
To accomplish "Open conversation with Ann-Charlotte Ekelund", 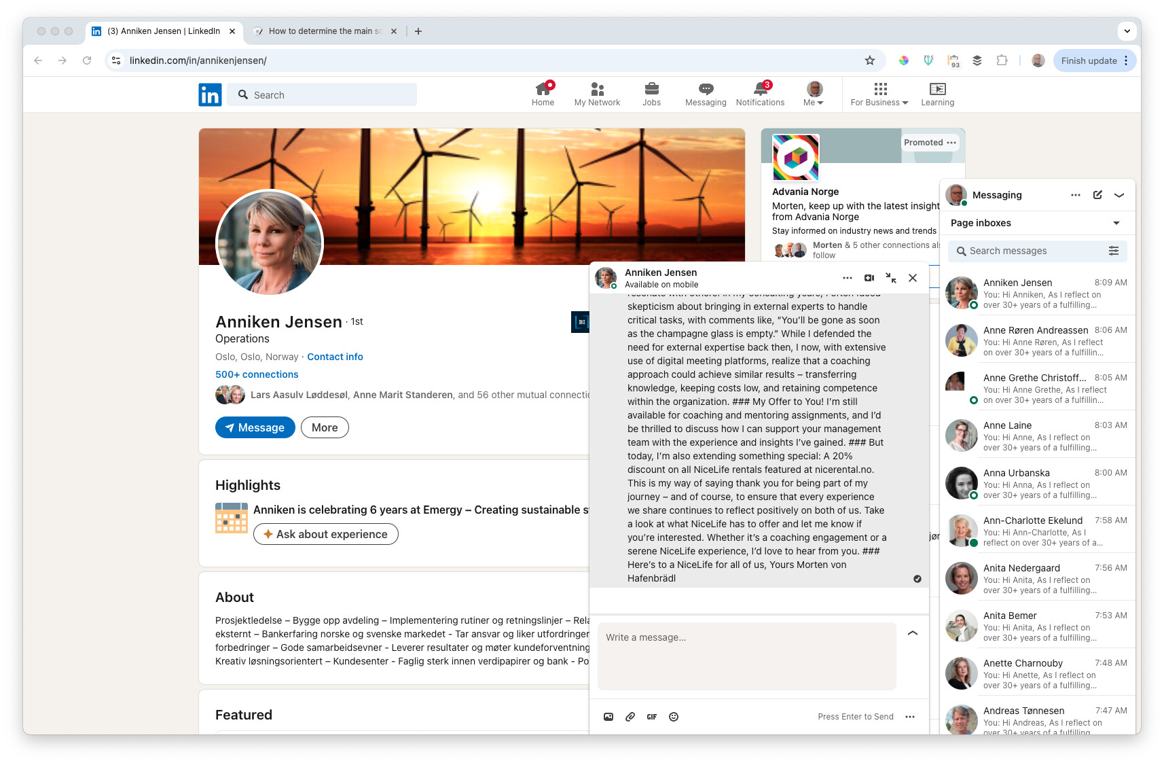I will click(1038, 530).
